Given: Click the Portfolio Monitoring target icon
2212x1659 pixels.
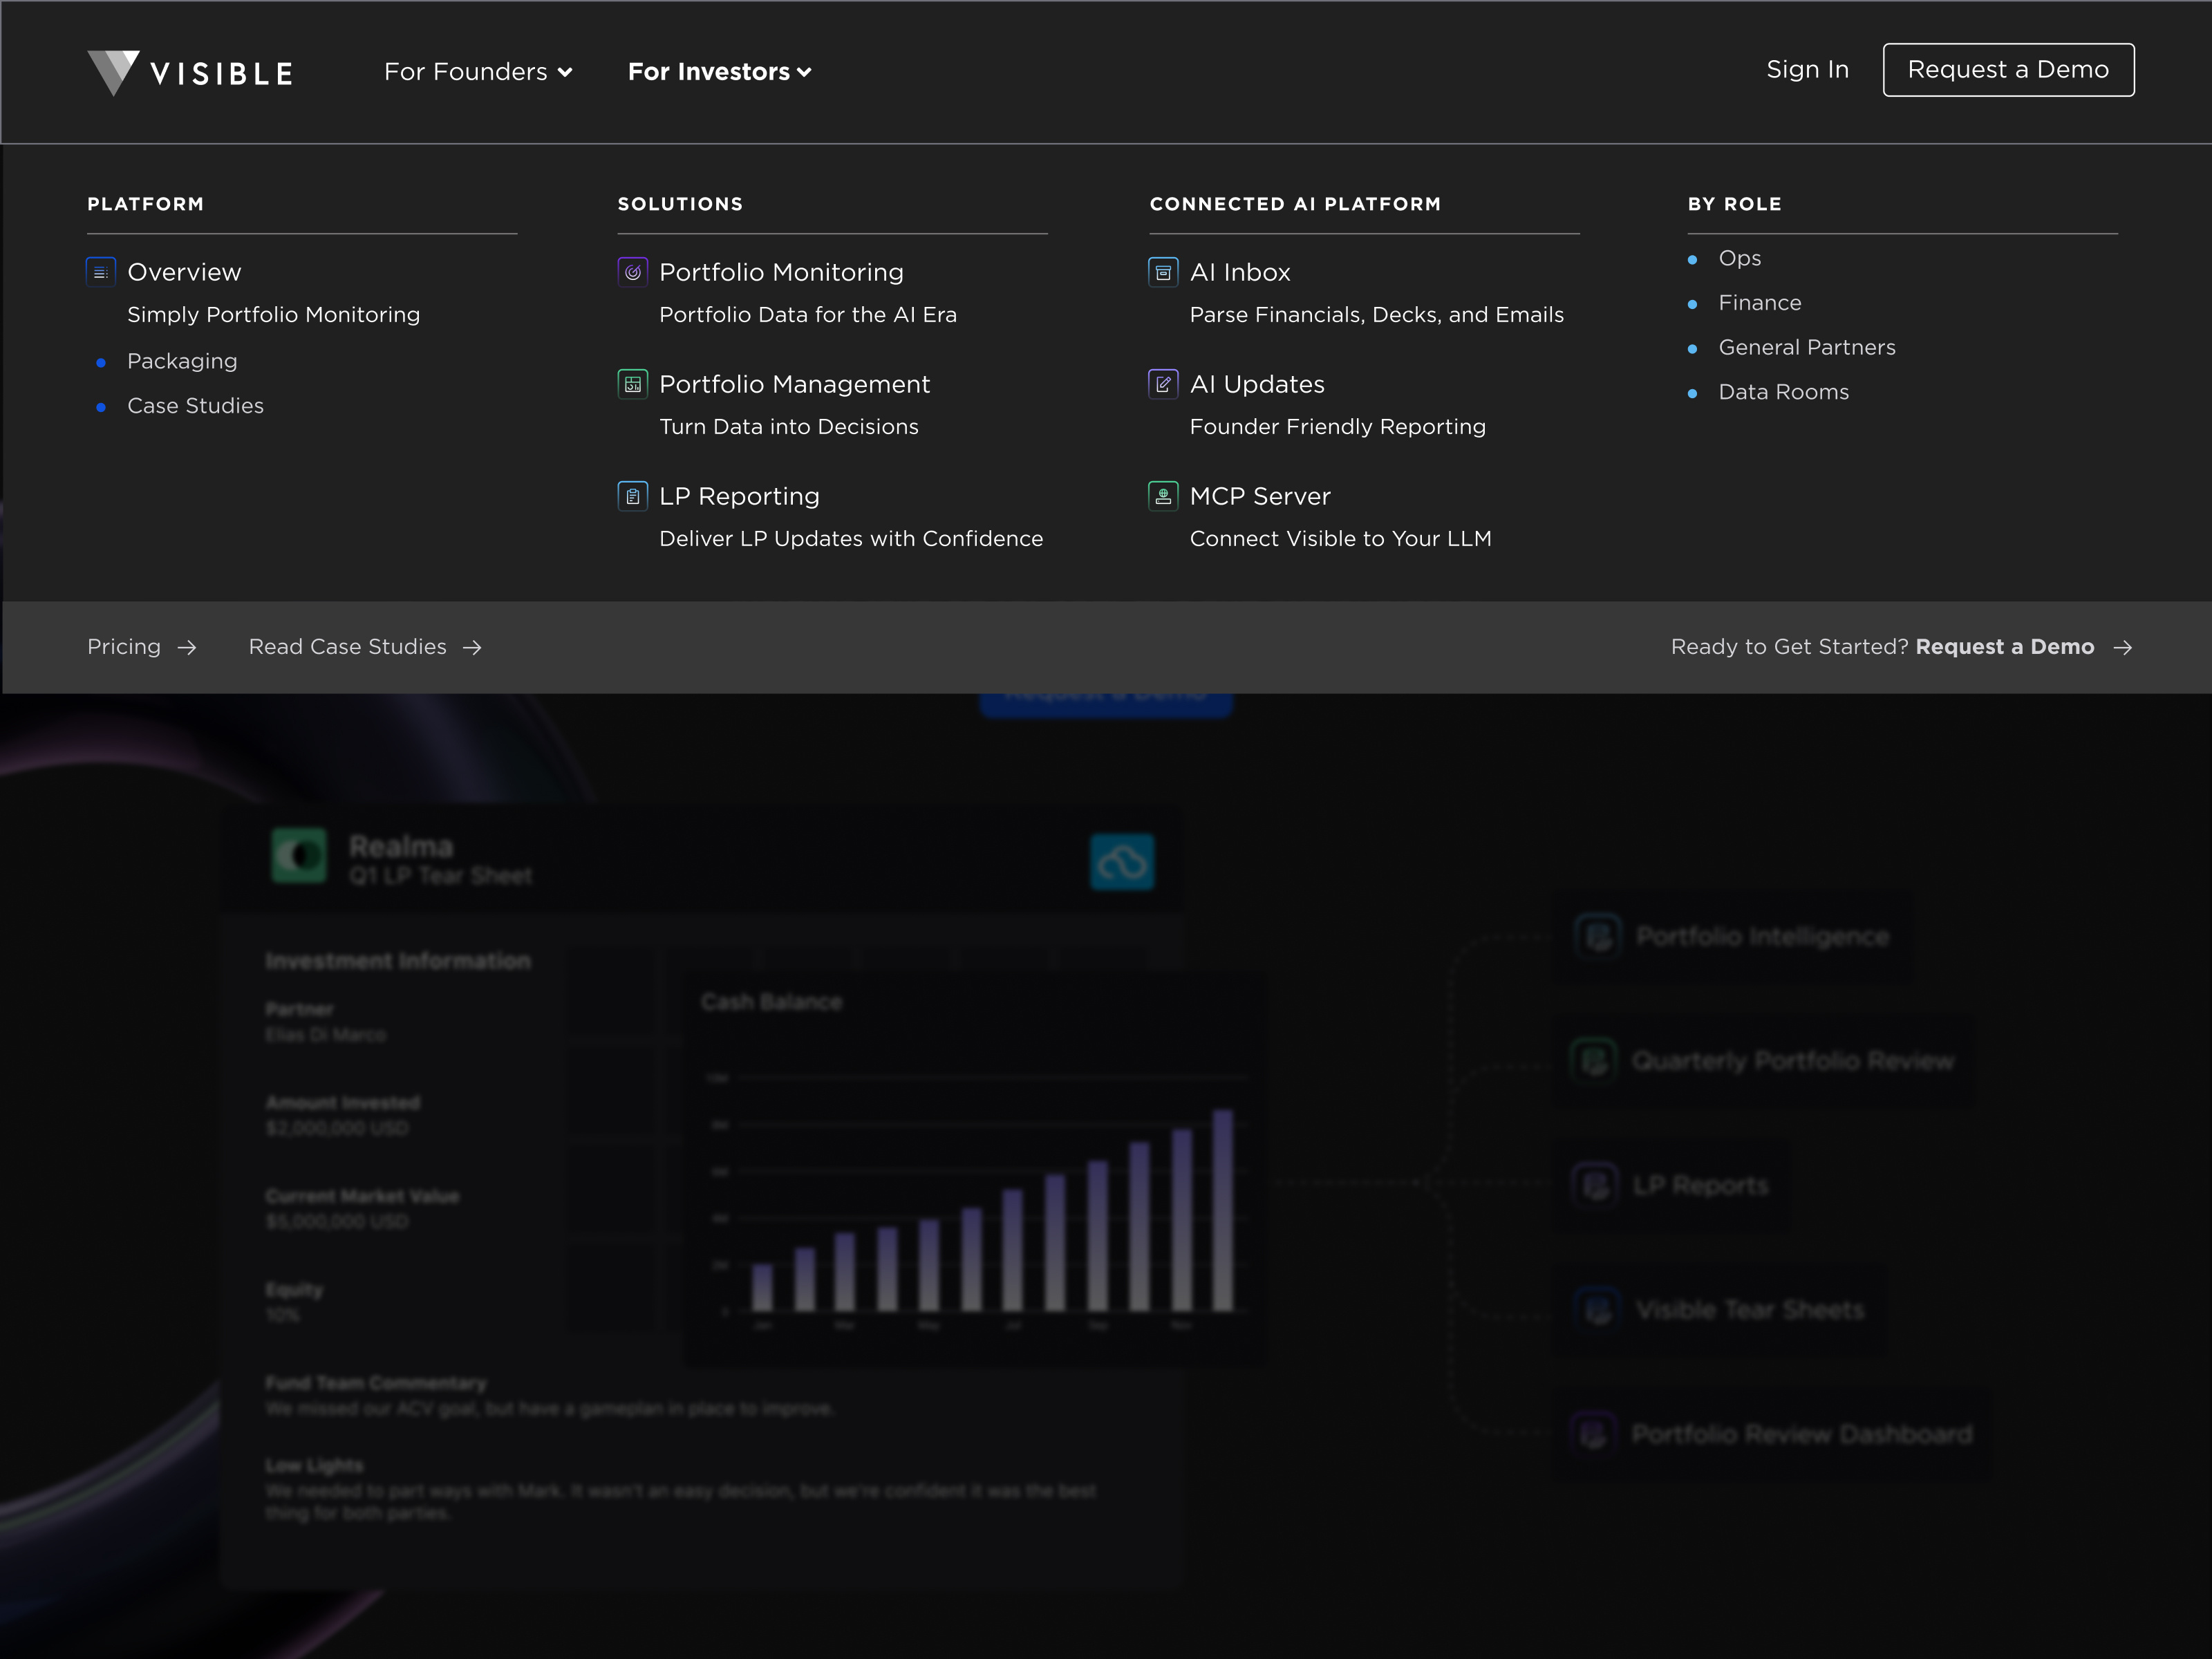Looking at the screenshot, I should point(633,272).
